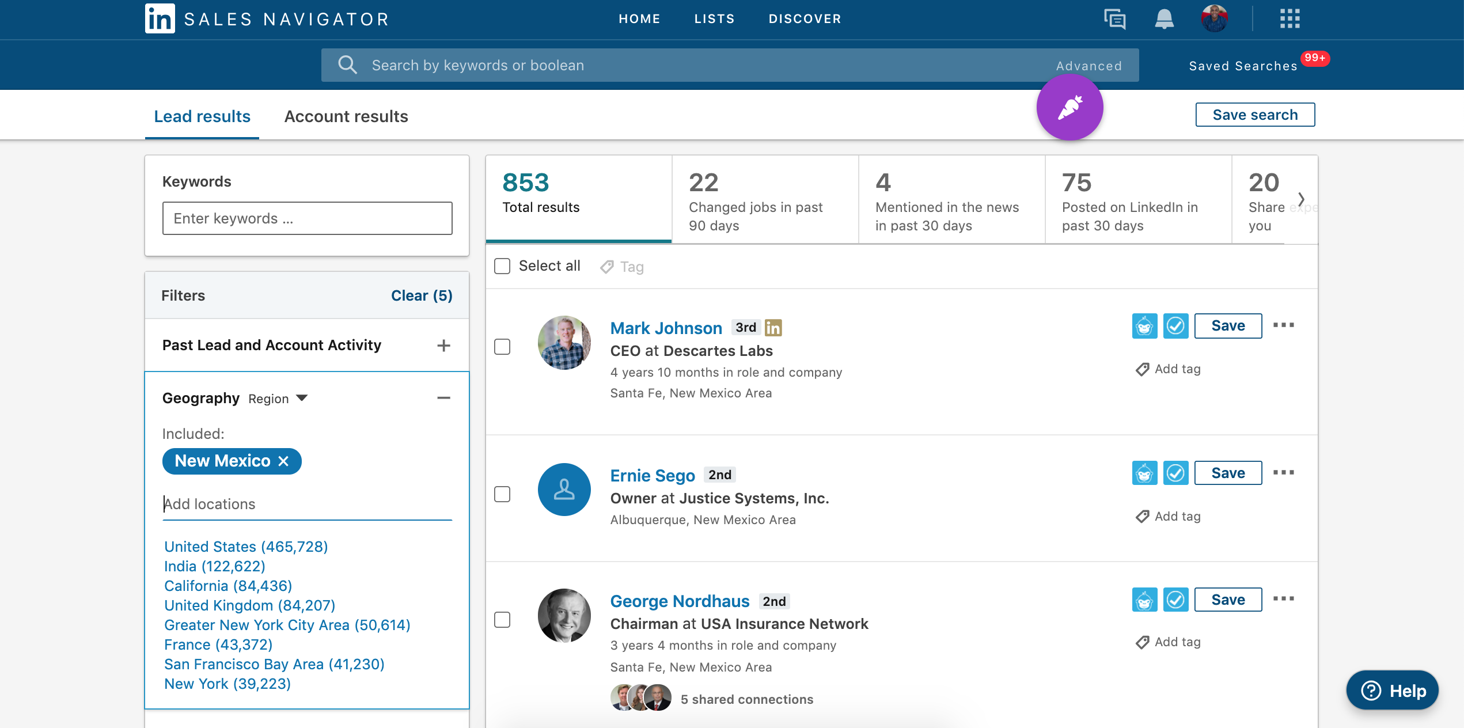Click the Save search button

(1255, 115)
